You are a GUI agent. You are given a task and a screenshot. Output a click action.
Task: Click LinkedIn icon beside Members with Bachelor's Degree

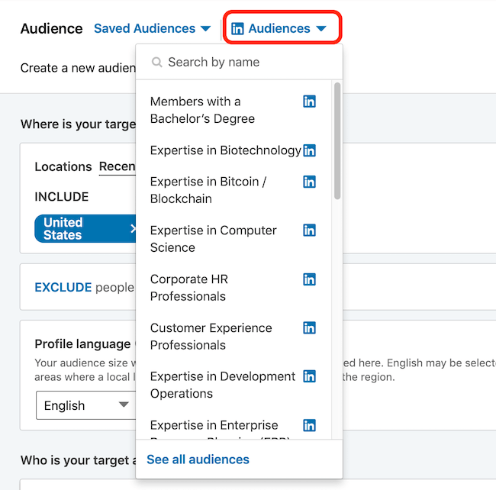coord(309,102)
